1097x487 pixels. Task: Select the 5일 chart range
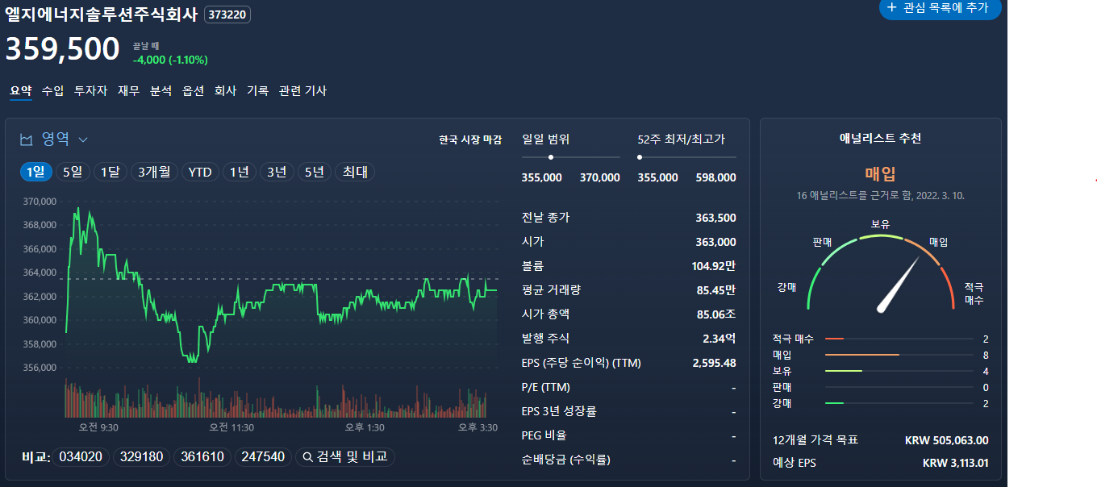click(x=73, y=172)
